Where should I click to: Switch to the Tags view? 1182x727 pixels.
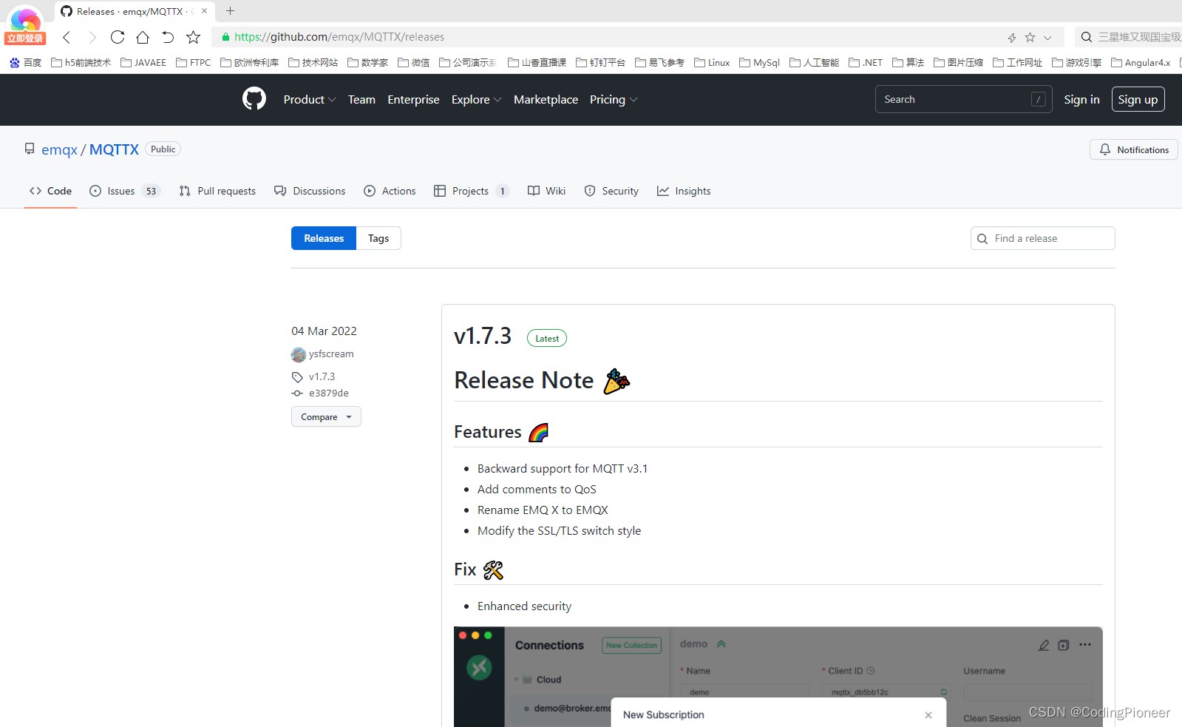pos(378,238)
